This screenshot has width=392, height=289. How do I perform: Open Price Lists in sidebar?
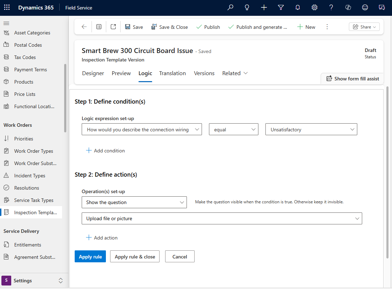[x=31, y=94]
